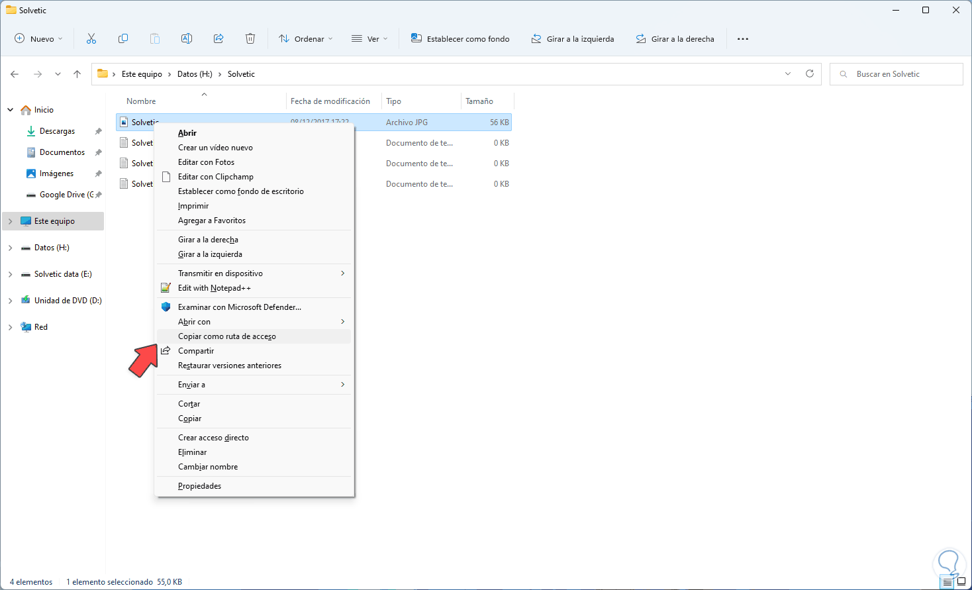The image size is (972, 590).
Task: Click the magnifier icon in the search box
Action: pos(844,74)
